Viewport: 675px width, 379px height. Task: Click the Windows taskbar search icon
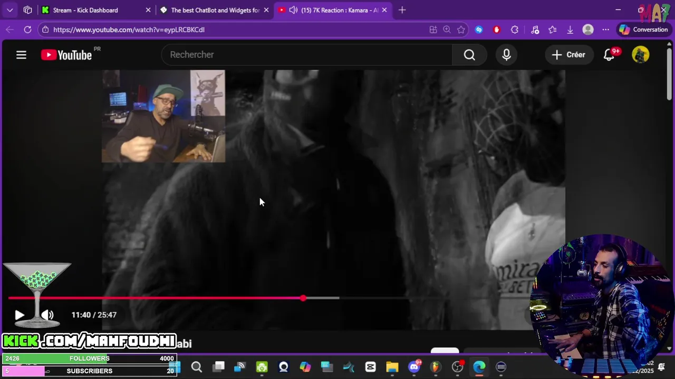(197, 367)
